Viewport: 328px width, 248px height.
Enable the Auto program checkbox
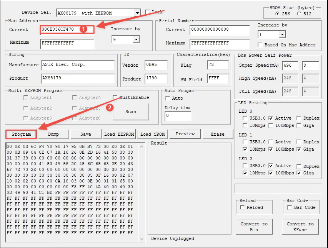[168, 98]
